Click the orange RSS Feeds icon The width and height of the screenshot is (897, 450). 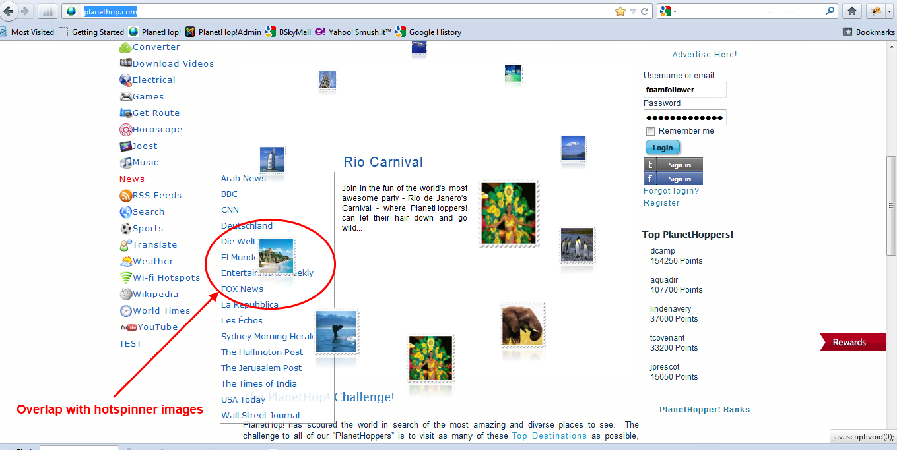[x=125, y=196]
